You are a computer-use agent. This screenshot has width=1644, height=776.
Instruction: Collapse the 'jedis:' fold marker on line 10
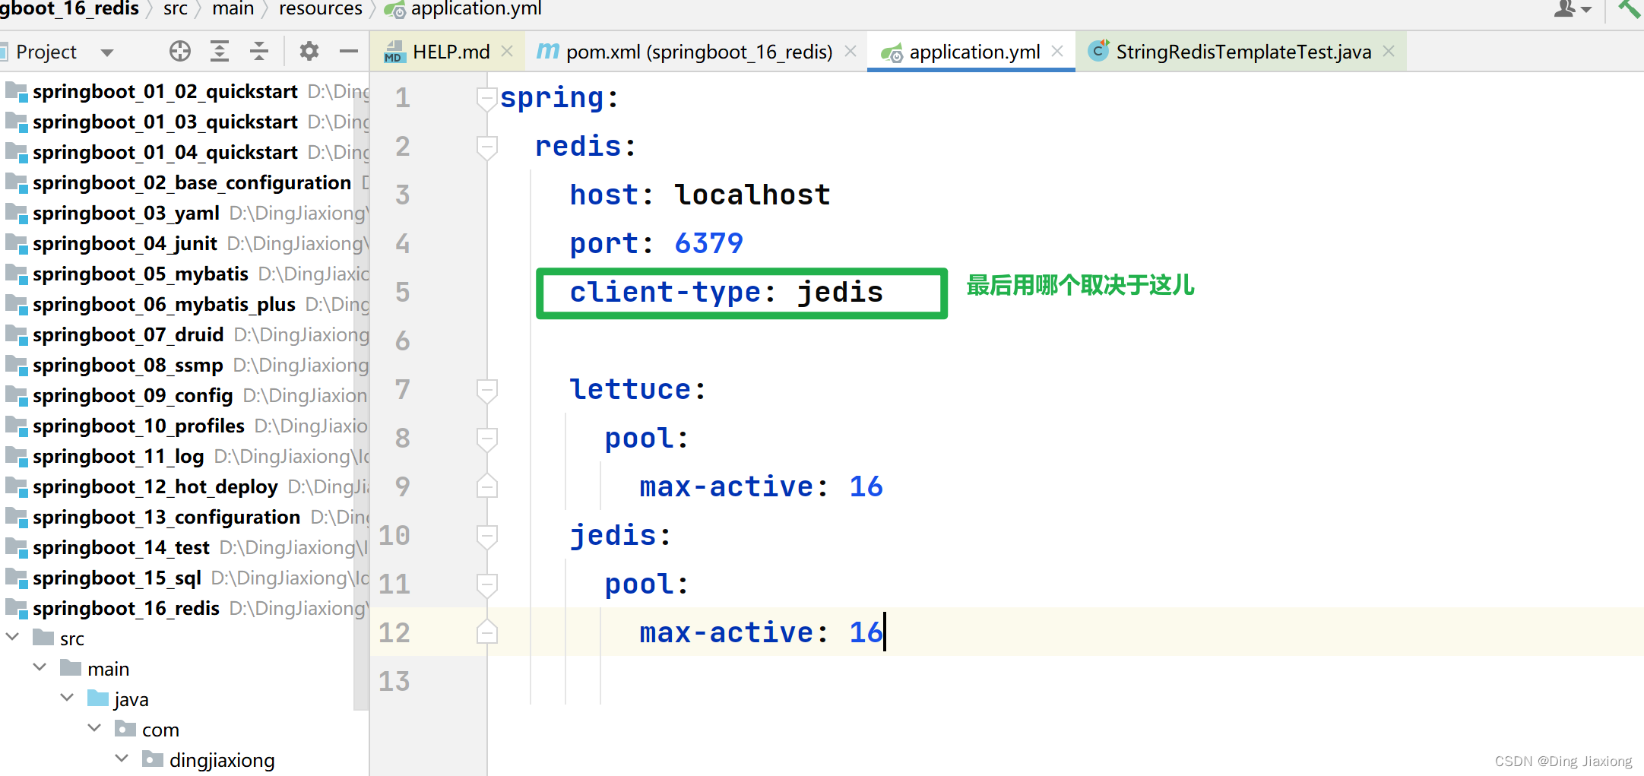click(x=486, y=537)
